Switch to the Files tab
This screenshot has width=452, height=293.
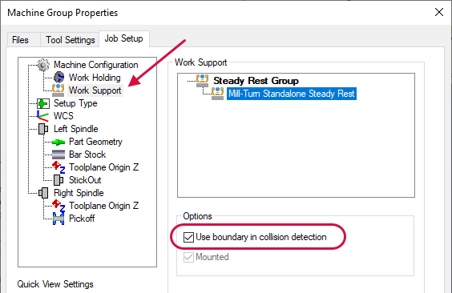(x=20, y=40)
